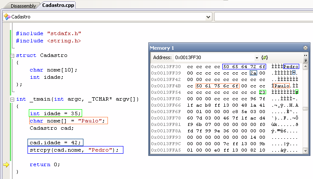The width and height of the screenshot is (313, 179).
Task: Close the Memory 1 window
Action: coord(305,48)
